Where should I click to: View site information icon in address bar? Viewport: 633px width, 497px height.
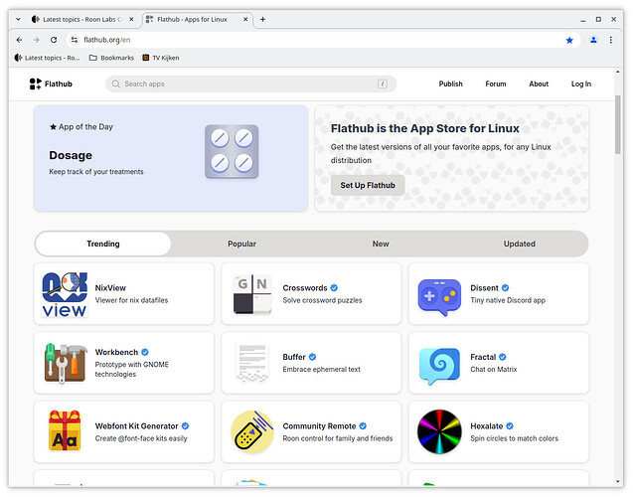(75, 40)
